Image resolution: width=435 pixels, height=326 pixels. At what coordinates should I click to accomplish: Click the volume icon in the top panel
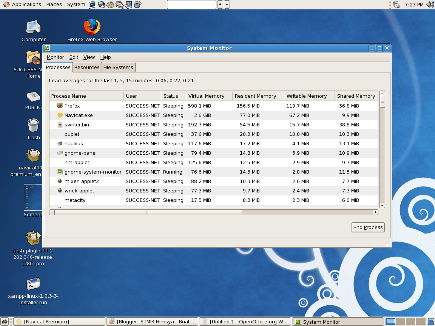coord(430,4)
